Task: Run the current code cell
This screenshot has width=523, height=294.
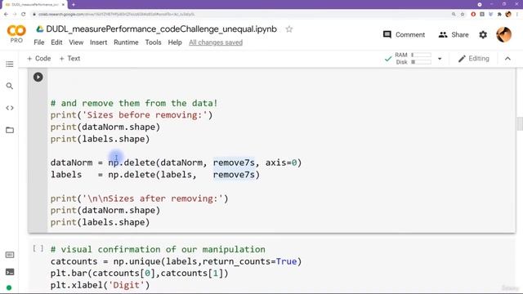Action: [38, 78]
